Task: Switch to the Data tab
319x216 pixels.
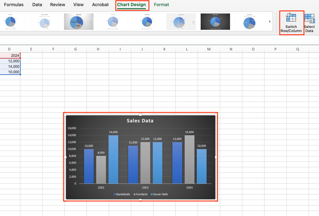Action: [x=37, y=4]
